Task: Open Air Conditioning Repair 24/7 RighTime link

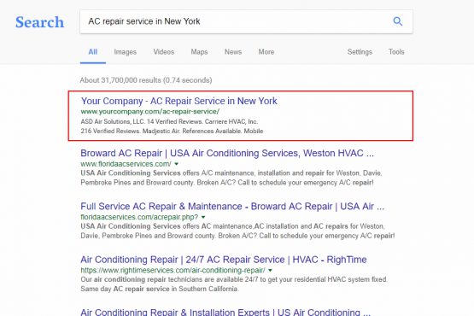Action: (224, 260)
